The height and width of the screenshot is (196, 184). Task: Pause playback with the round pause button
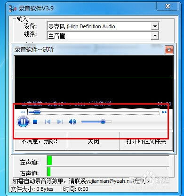click(x=23, y=122)
